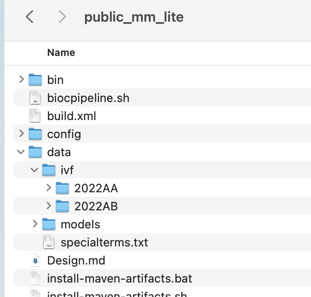Click the public_mm_lite window title

[134, 18]
